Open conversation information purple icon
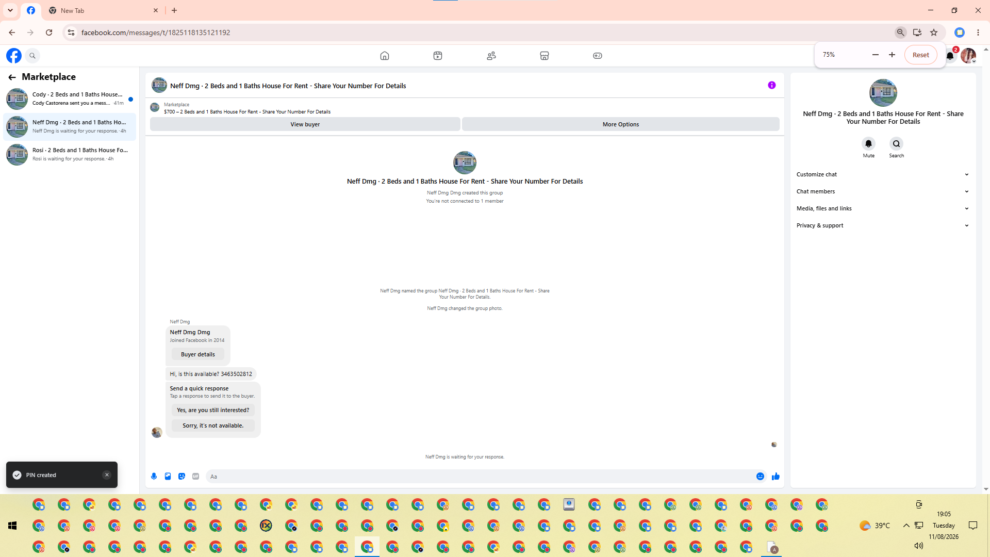This screenshot has width=990, height=557. [772, 85]
